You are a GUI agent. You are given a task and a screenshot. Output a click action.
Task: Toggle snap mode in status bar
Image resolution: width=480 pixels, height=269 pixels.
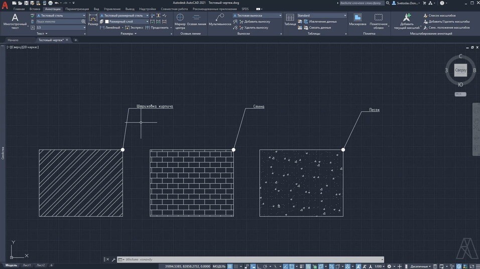236,266
